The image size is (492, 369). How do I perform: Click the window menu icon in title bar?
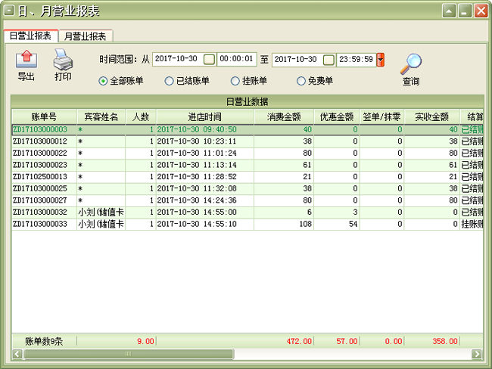(9, 11)
